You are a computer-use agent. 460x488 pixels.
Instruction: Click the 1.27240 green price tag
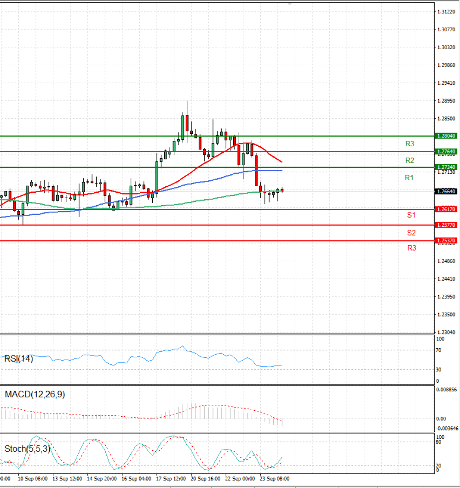pos(447,167)
